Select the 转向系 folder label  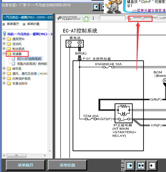pos(17,69)
